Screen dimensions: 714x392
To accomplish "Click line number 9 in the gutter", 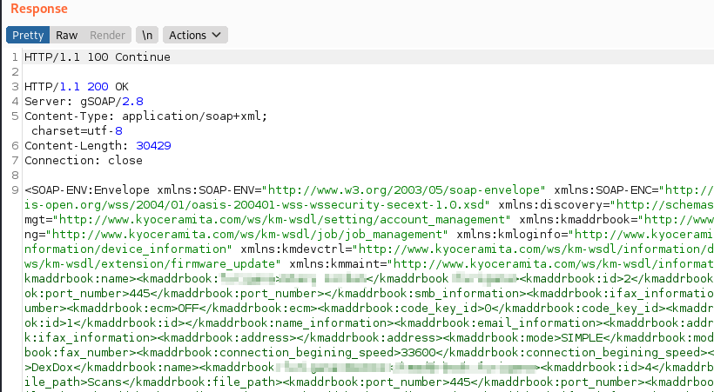I will click(15, 189).
